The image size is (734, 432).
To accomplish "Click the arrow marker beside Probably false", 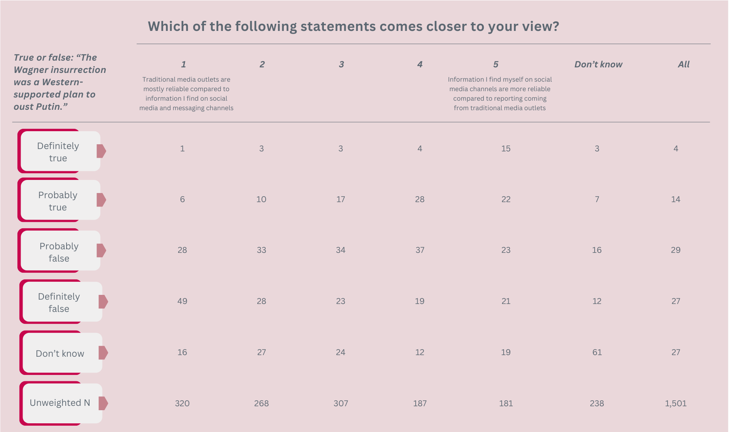I will 101,250.
